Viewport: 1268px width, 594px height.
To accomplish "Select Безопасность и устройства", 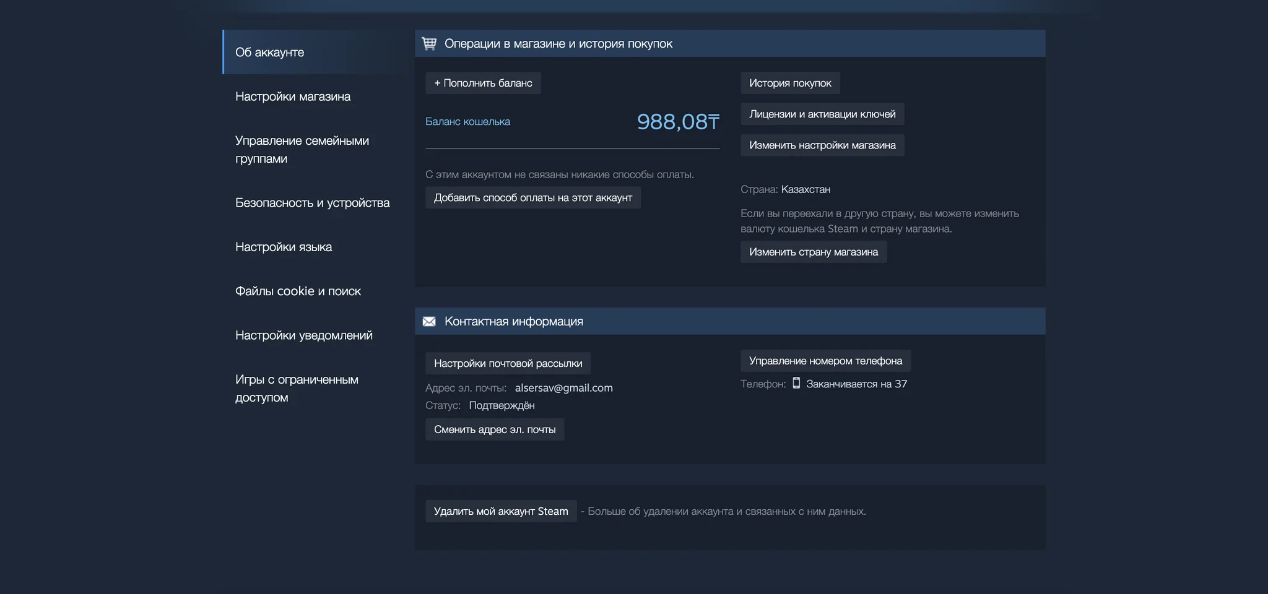I will pos(312,202).
